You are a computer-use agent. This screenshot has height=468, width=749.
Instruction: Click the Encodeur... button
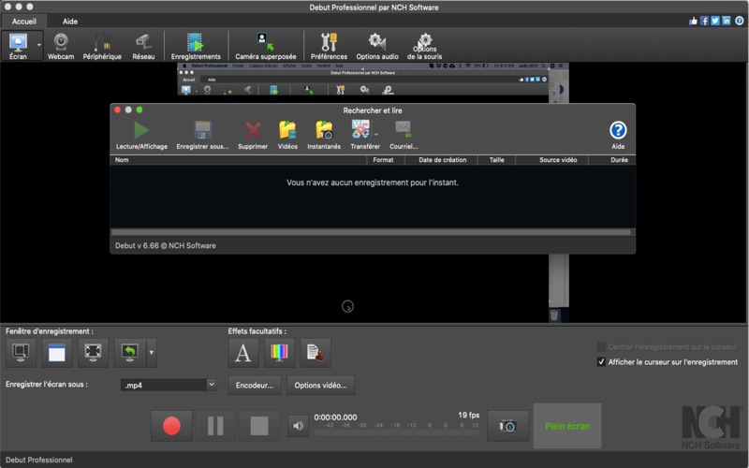tap(255, 386)
